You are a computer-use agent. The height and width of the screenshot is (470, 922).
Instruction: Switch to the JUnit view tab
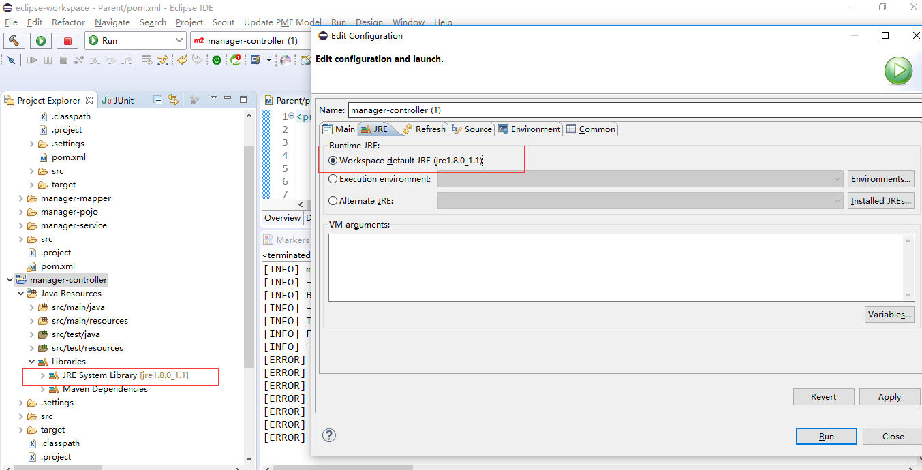tap(118, 100)
